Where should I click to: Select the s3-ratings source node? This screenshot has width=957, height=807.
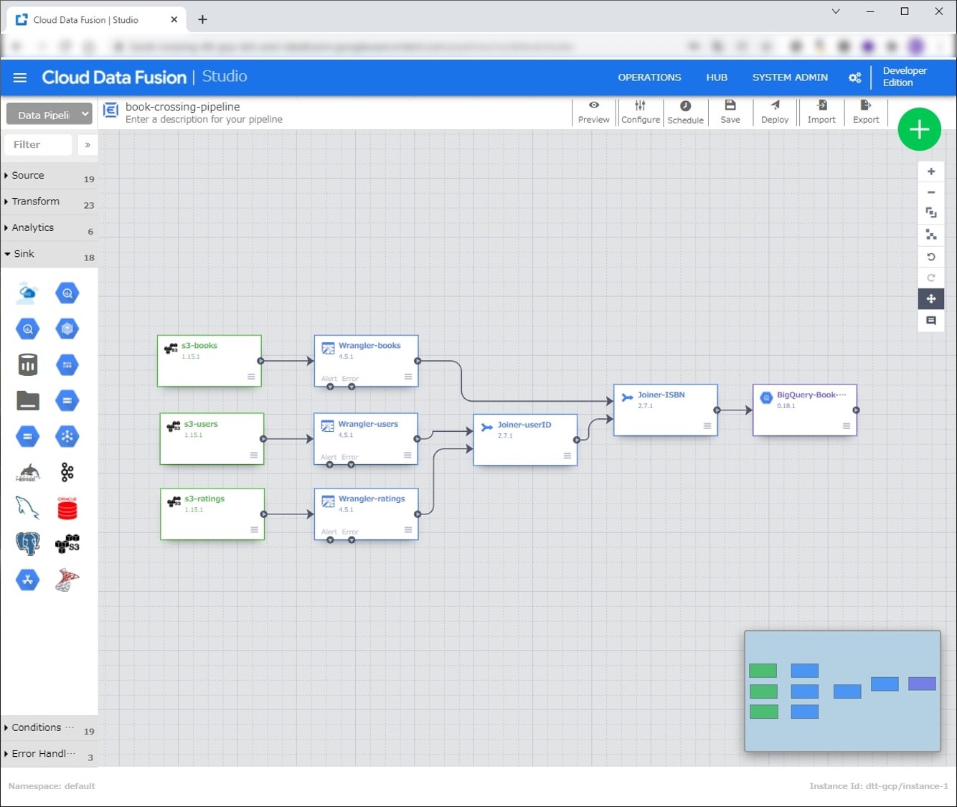[x=212, y=514]
